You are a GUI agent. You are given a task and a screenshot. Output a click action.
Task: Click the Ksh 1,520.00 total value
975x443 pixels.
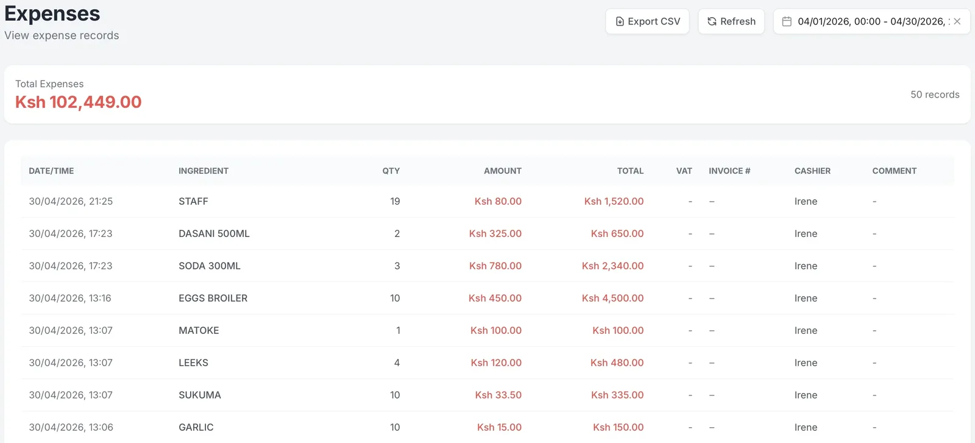point(614,201)
